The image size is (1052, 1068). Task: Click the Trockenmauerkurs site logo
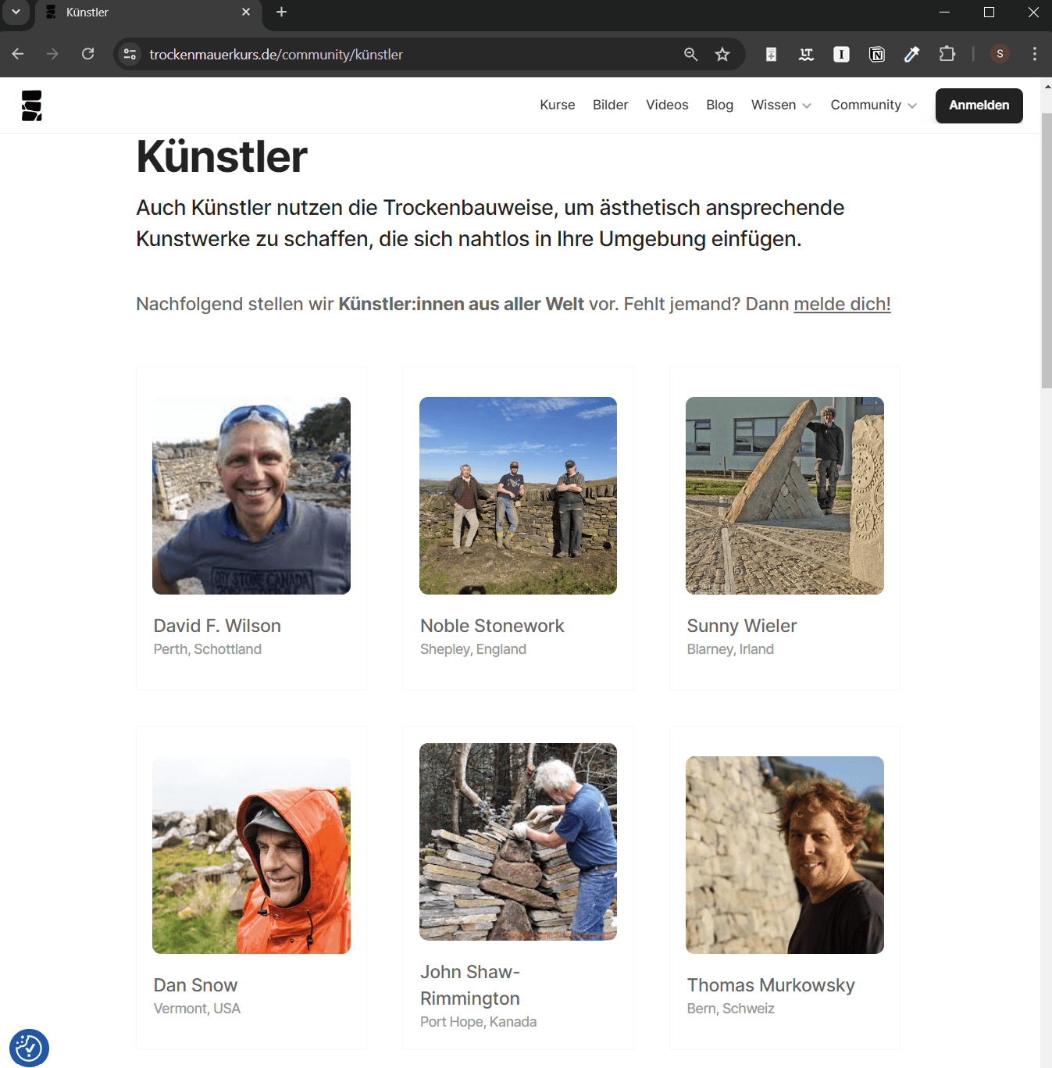point(31,105)
